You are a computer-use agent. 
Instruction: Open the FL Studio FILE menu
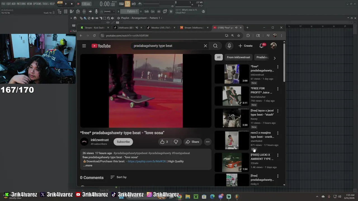coord(4,4)
